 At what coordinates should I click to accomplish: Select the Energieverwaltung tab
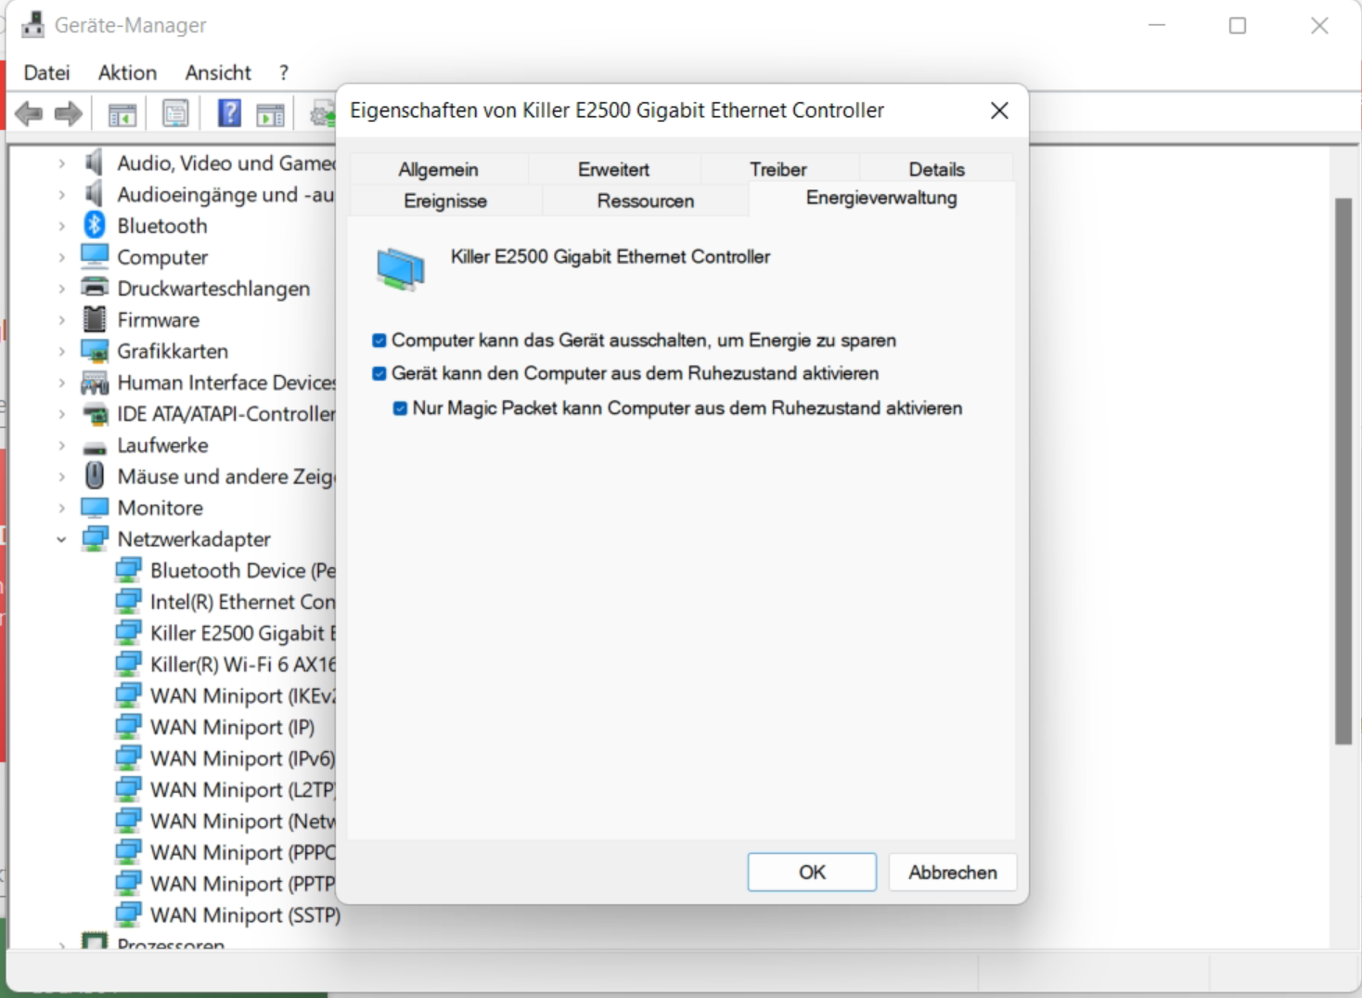tap(881, 198)
